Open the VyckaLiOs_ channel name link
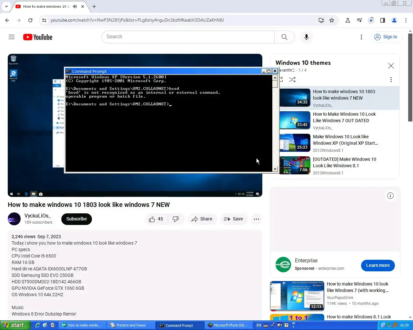413x330 pixels. pyautogui.click(x=37, y=216)
